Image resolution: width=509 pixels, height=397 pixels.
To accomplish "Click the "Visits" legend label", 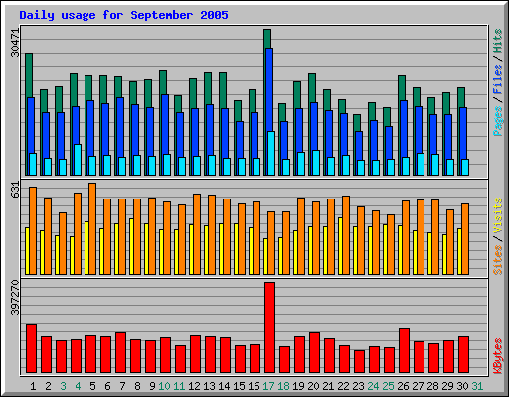I will tap(498, 216).
